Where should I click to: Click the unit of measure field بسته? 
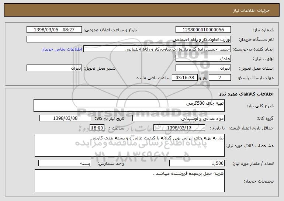point(65,163)
